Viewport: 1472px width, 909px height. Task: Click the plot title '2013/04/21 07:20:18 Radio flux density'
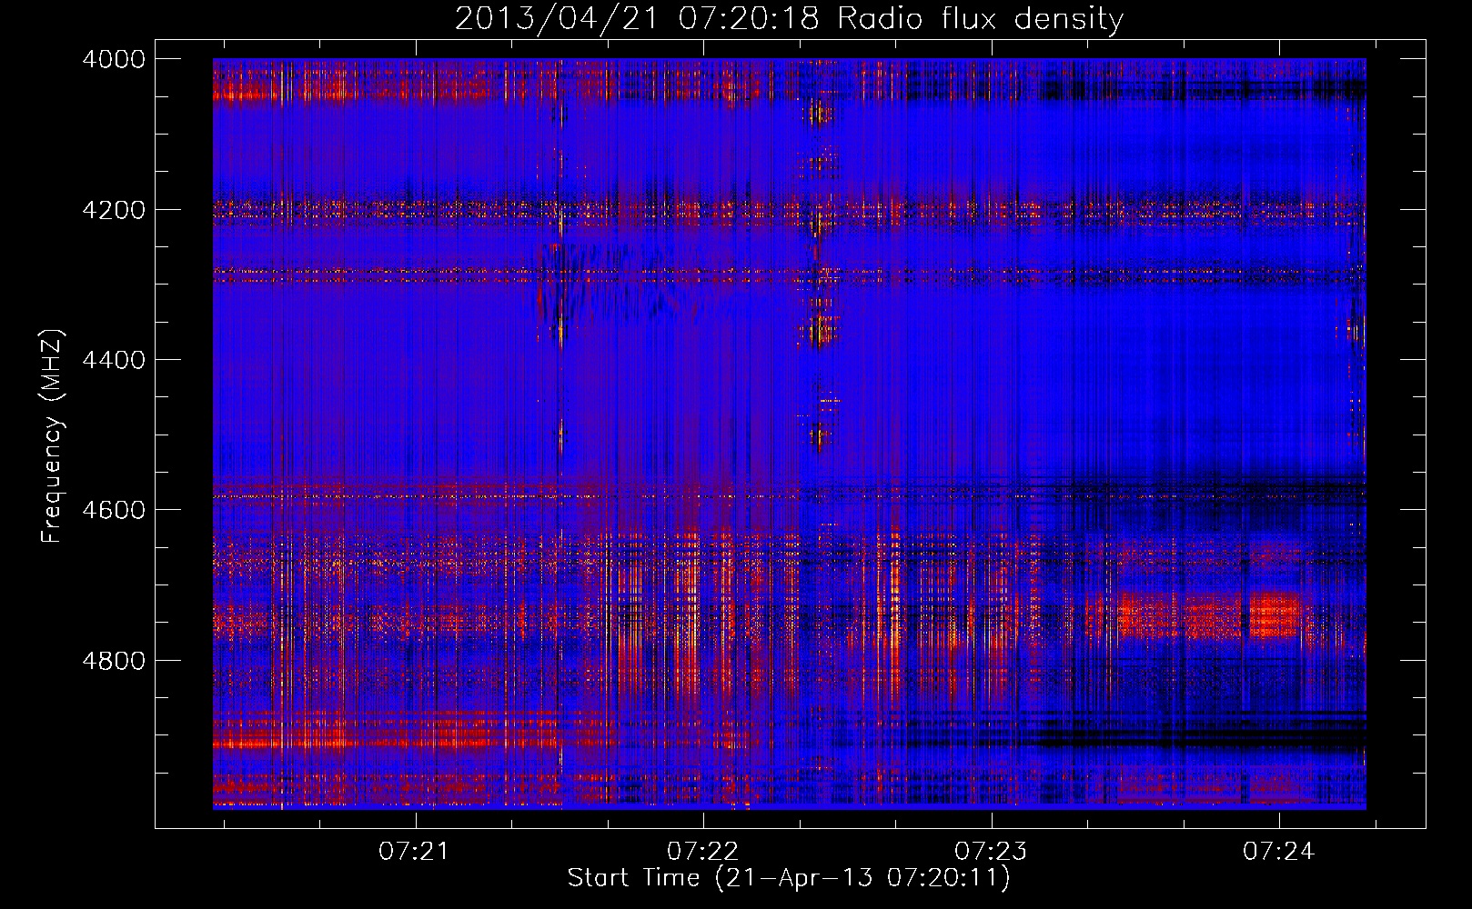point(789,19)
